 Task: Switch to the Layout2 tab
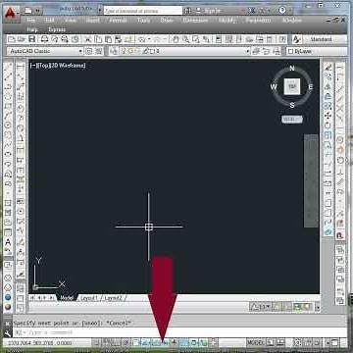pyautogui.click(x=114, y=298)
